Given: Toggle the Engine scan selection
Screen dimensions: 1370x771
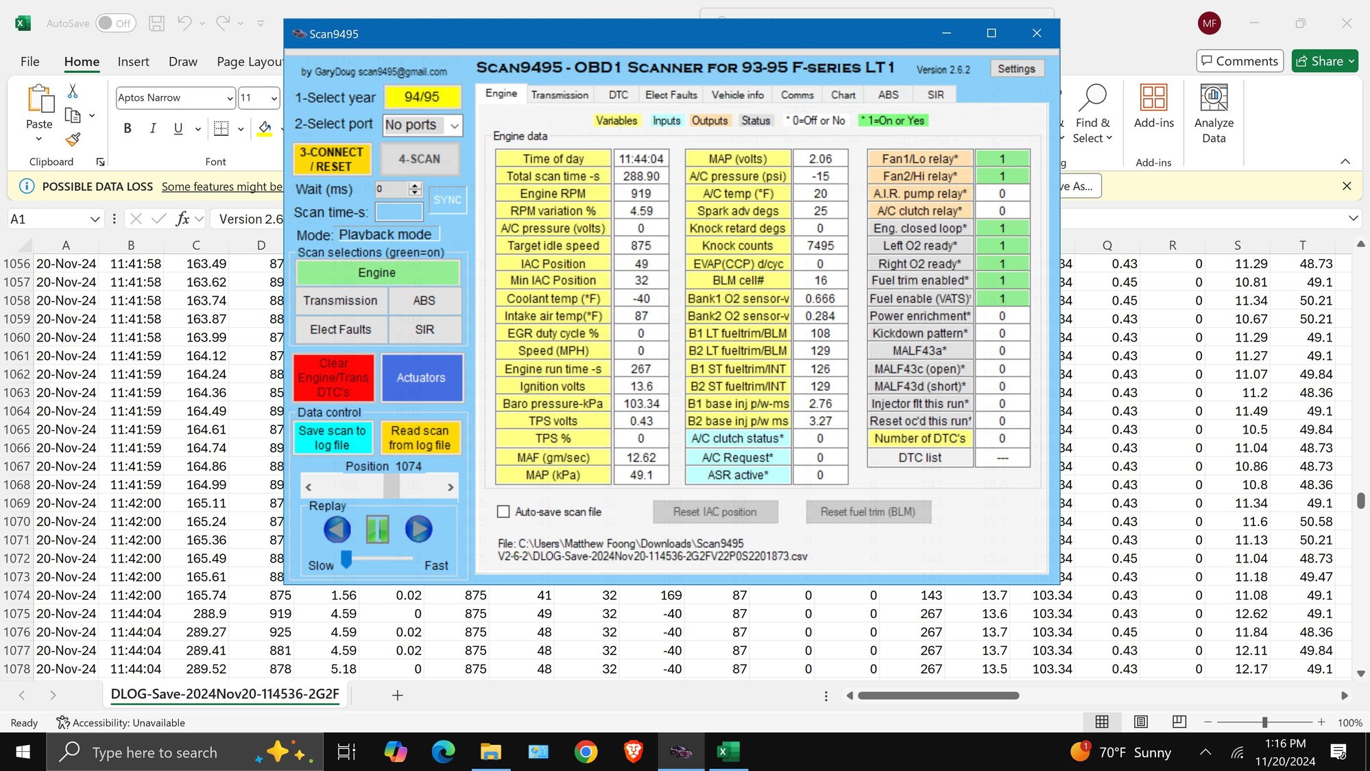Looking at the screenshot, I should 377,272.
